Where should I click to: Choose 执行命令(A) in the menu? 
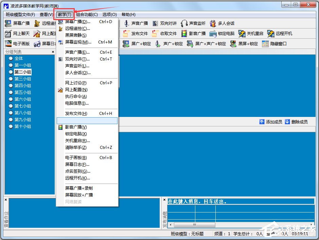tap(87, 97)
